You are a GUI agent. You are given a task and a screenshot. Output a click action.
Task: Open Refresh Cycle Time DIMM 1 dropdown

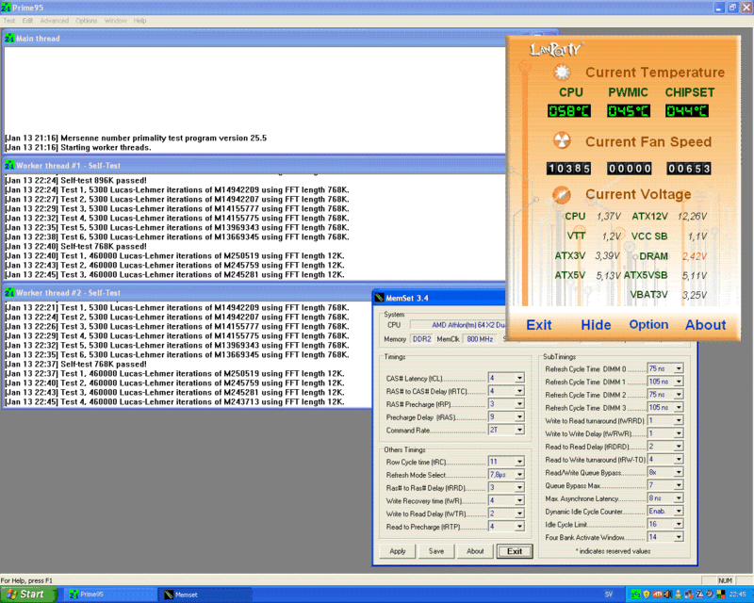(679, 382)
